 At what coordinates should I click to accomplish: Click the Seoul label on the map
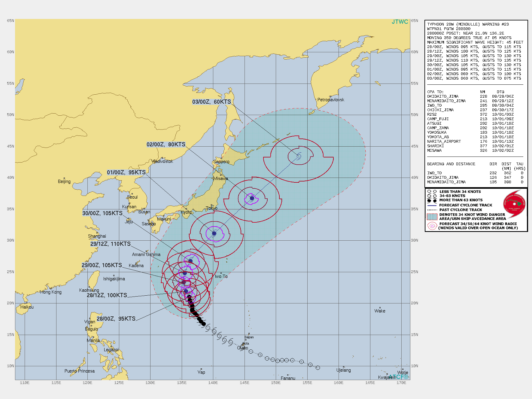(x=132, y=197)
